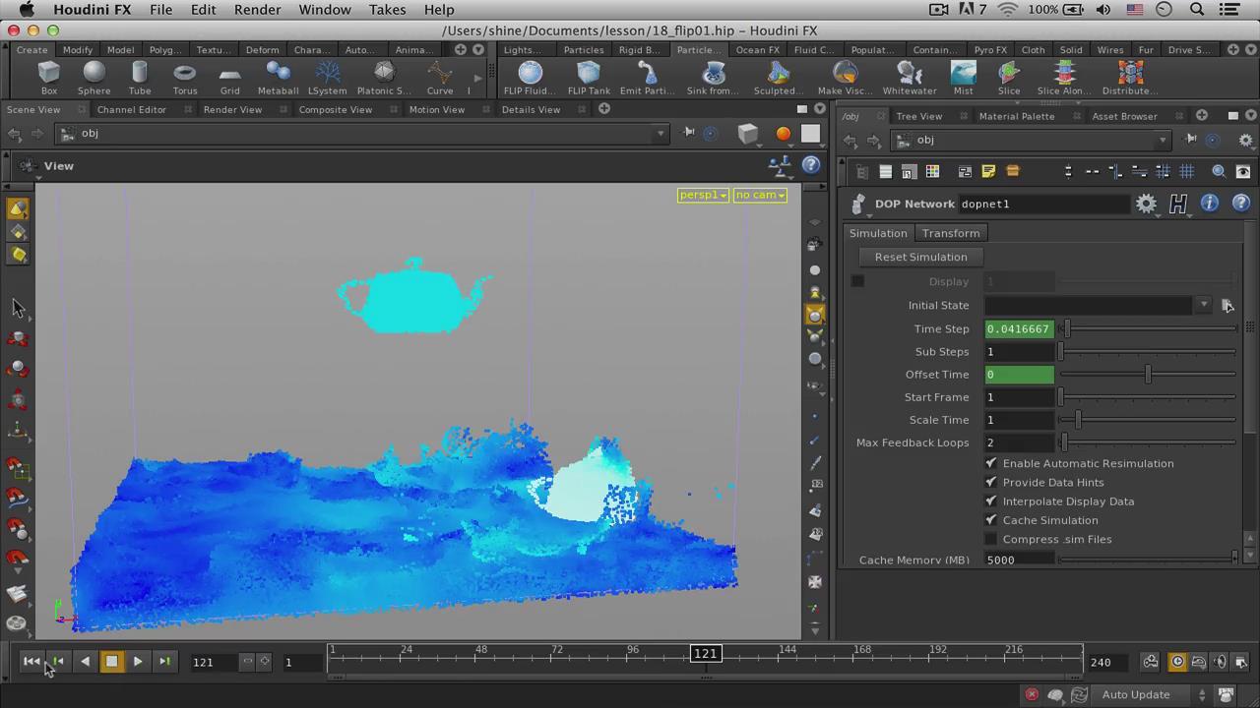Click the Reset Simulation button

pos(920,257)
